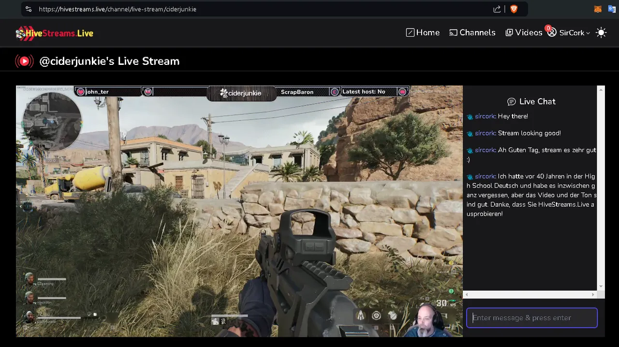This screenshot has height=347, width=619.
Task: Open the Google Translate extension icon
Action: tap(612, 9)
